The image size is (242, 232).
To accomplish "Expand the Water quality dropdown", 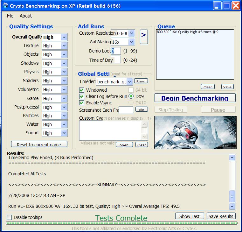I will pyautogui.click(x=64, y=124).
